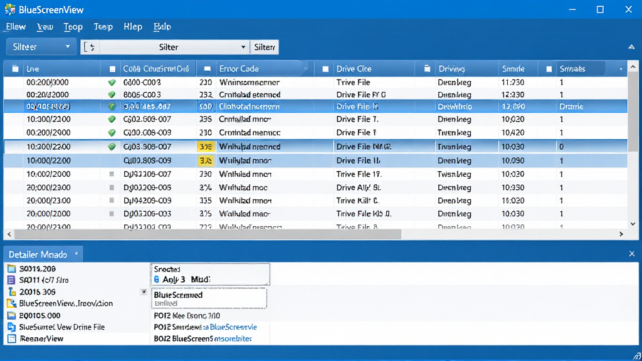
Task: Select the P012 Mee Dsonc 7/10 entry
Action: click(187, 316)
